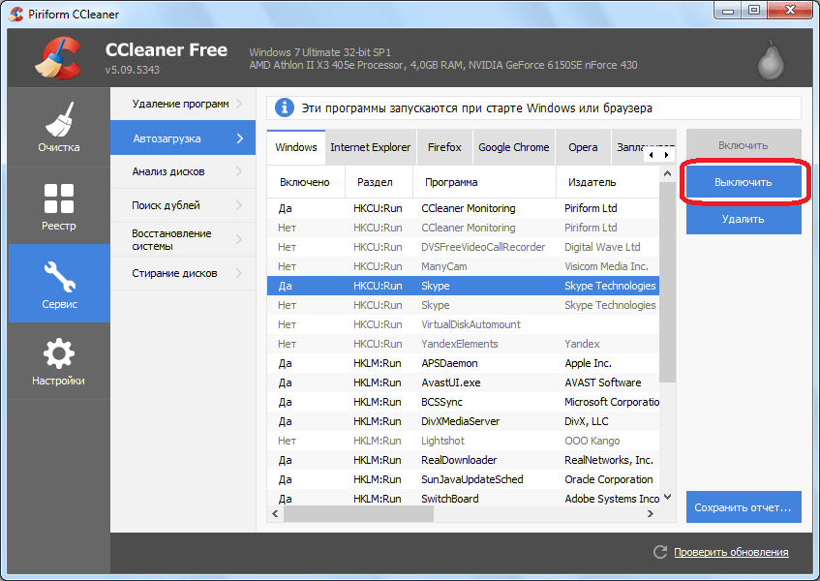This screenshot has height=581, width=820.
Task: Click the Проверить обновления link
Action: (x=731, y=552)
